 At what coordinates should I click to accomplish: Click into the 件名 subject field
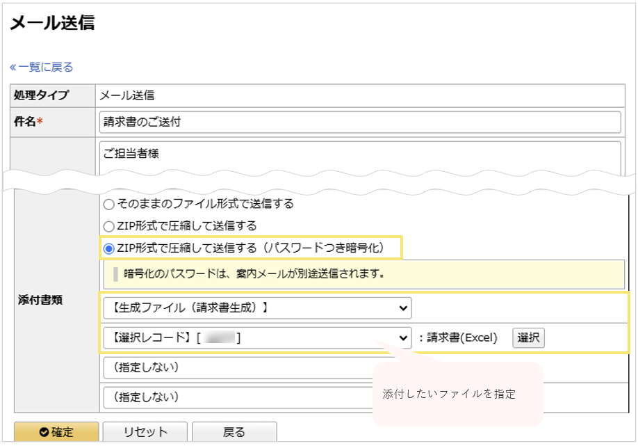pyautogui.click(x=359, y=122)
